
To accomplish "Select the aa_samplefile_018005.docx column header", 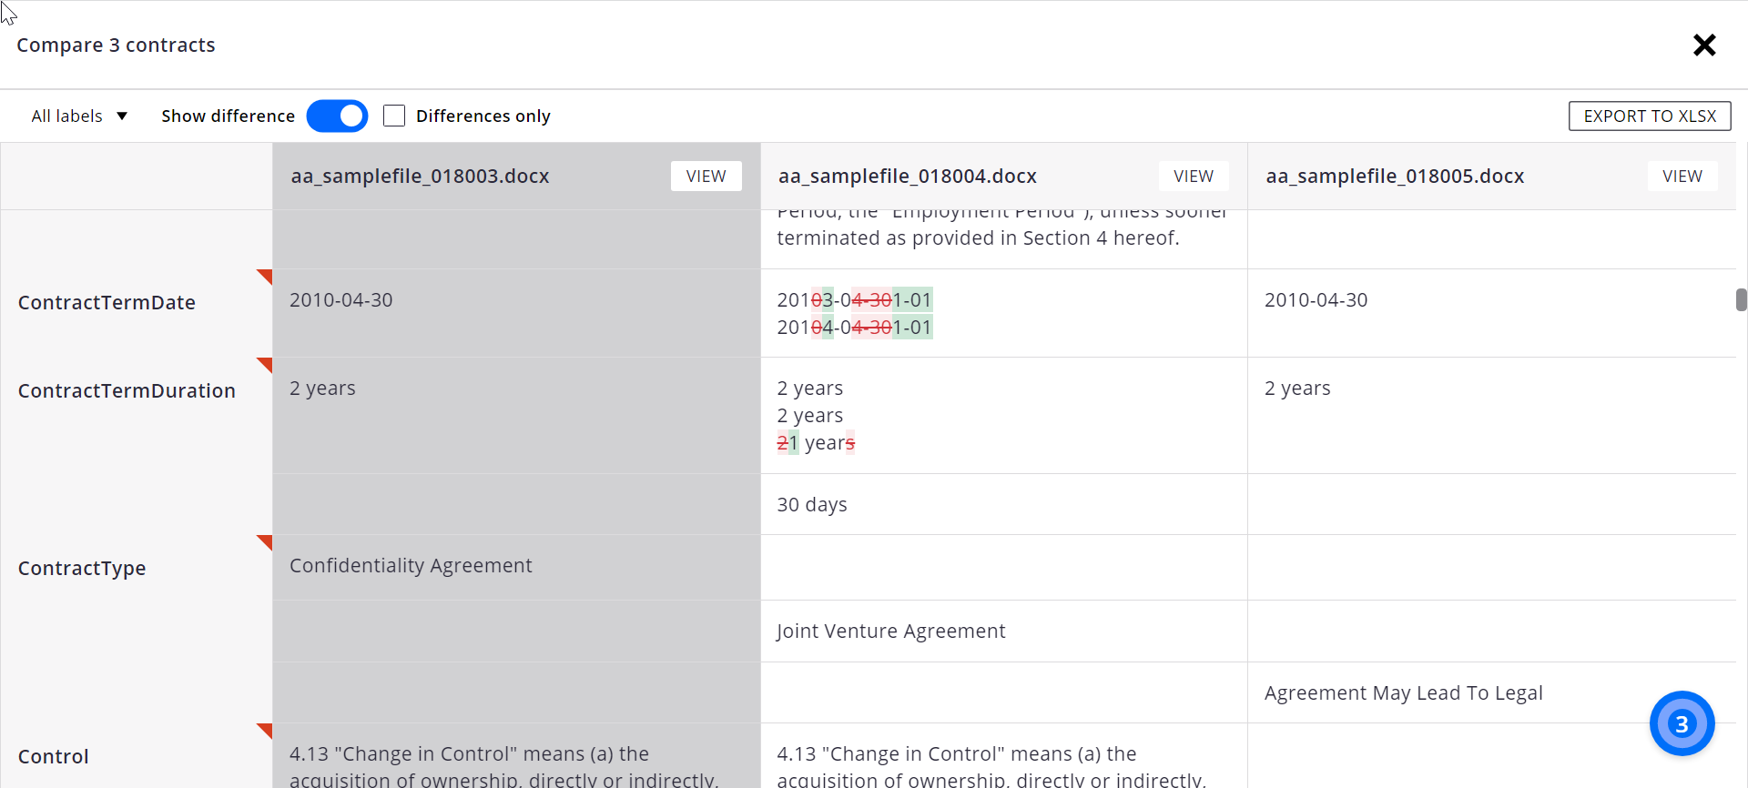I will (x=1395, y=176).
